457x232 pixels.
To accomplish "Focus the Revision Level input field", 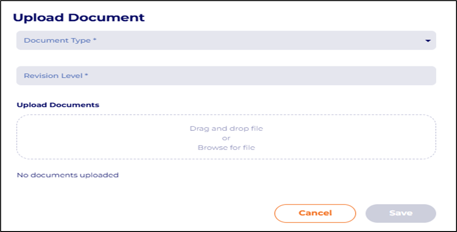I will 226,76.
